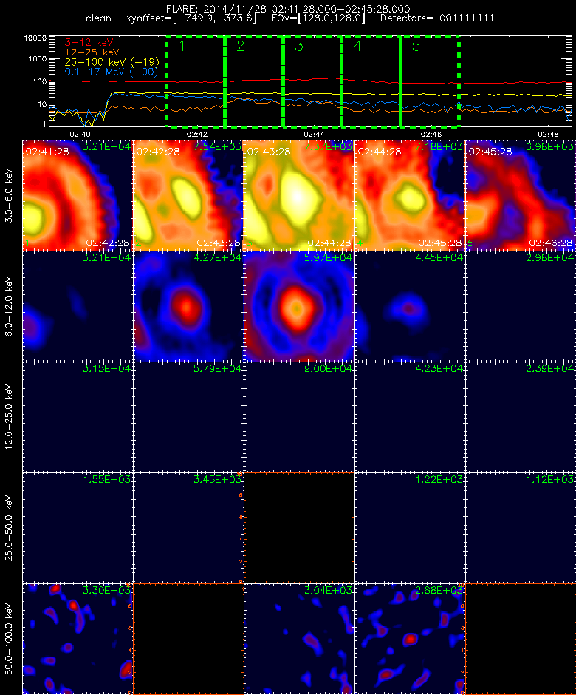Click the 50.0-100.0 keV row label
Screen dimensions: 576x695
[10, 639]
